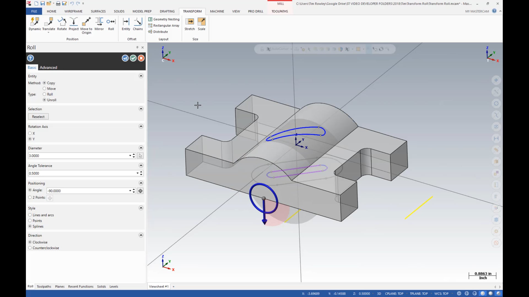This screenshot has width=529, height=297.
Task: Click the Angle value input field
Action: 88,191
